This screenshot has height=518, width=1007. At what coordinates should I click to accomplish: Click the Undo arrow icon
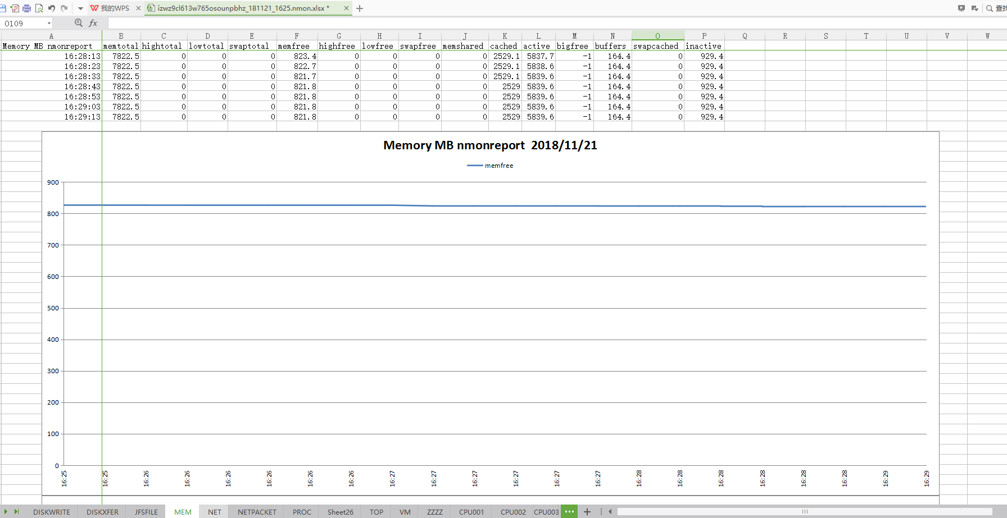[51, 8]
